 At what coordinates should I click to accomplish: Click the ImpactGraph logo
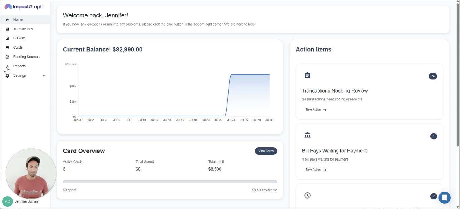point(24,7)
